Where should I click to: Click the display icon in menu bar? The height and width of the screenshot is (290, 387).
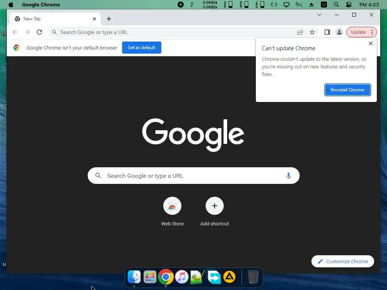click(286, 5)
